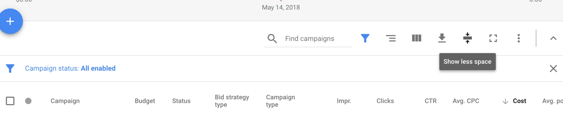The width and height of the screenshot is (563, 117).
Task: Click the Show less space icon
Action: pyautogui.click(x=468, y=38)
